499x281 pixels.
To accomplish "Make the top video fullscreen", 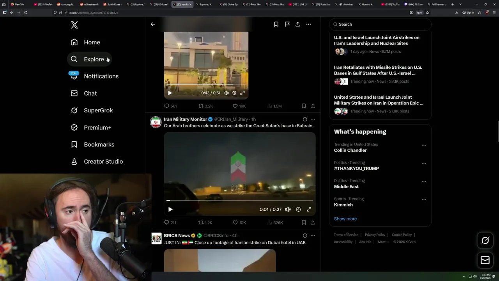I will tap(242, 93).
